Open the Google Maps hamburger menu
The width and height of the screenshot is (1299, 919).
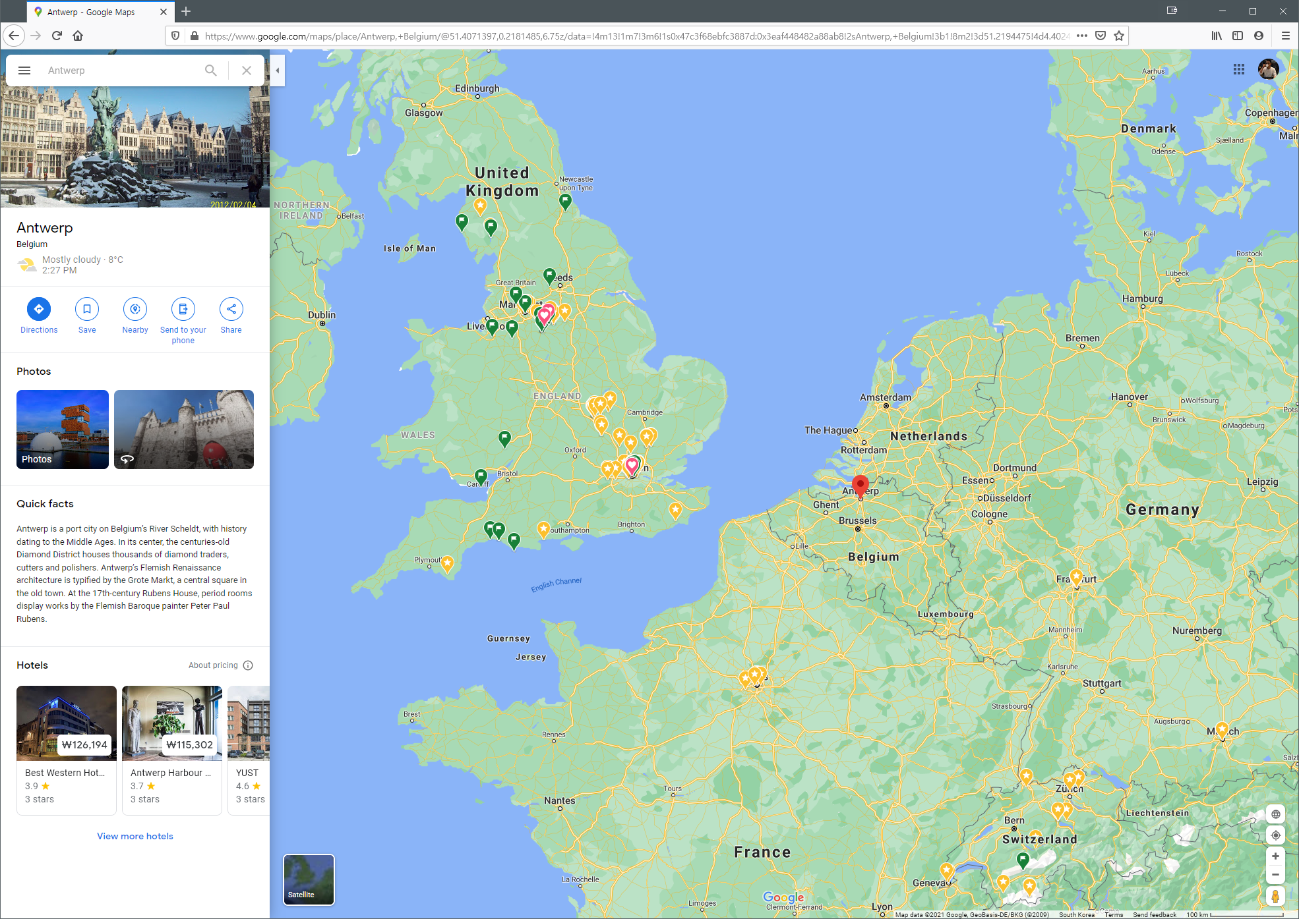pyautogui.click(x=24, y=70)
